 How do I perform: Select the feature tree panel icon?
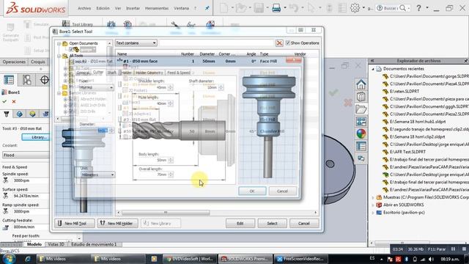tap(9, 80)
